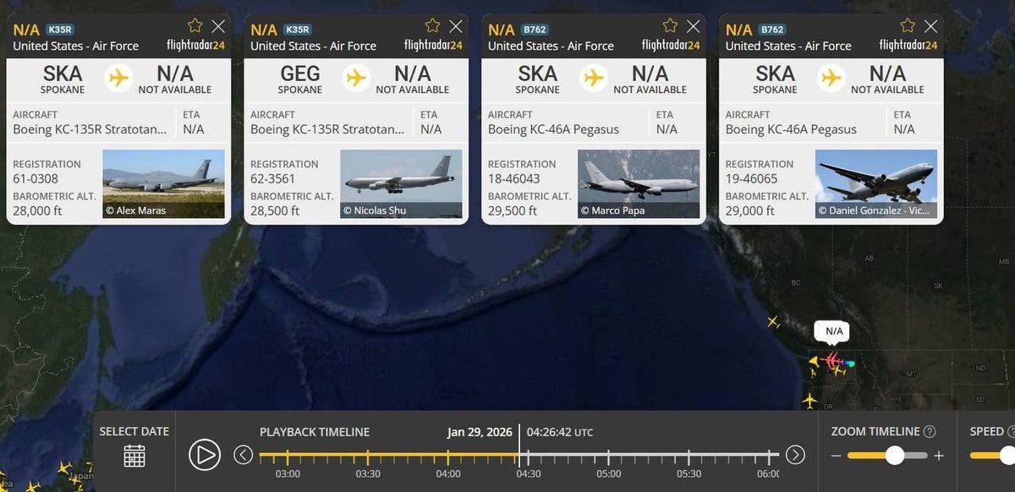1015x492 pixels.
Task: Favorite the 18-46043 aircraft card star
Action: point(670,26)
